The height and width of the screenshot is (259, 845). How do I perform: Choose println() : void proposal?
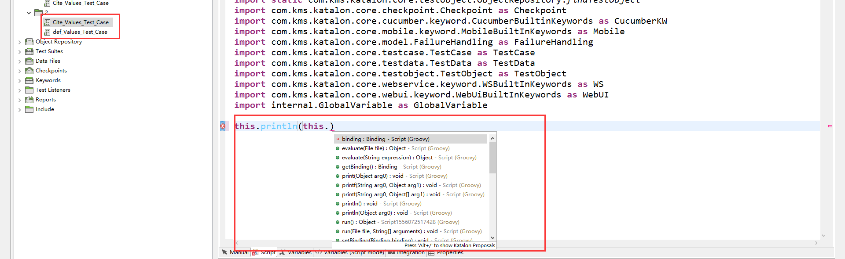click(x=411, y=204)
